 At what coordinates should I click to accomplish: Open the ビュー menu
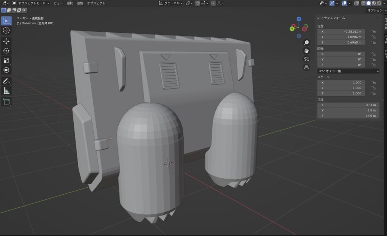[x=58, y=3]
